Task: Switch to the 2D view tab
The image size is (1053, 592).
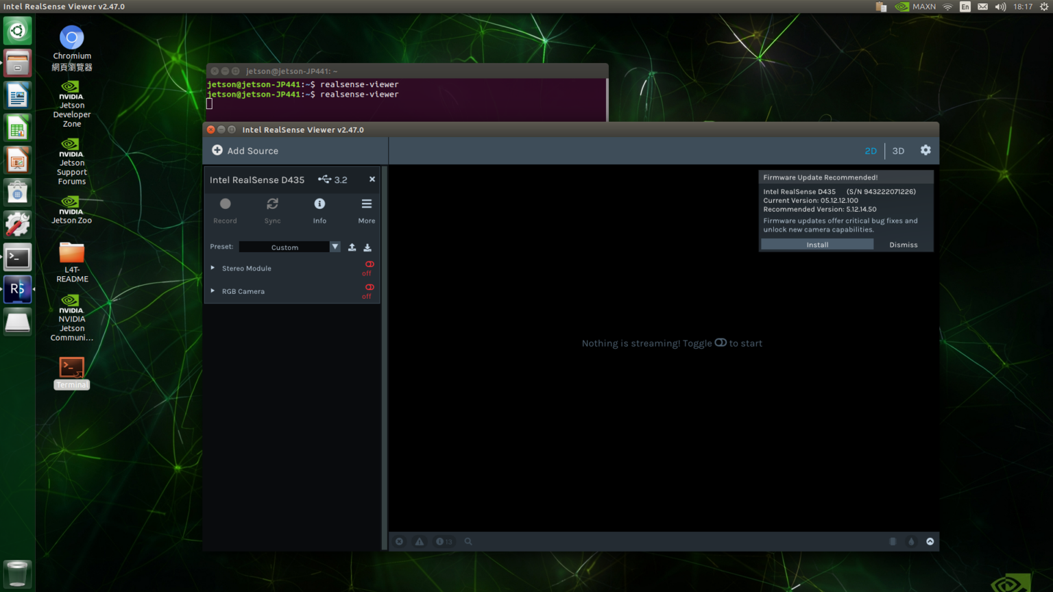Action: [x=871, y=151]
